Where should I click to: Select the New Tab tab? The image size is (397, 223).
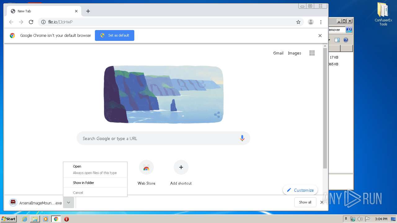44,11
